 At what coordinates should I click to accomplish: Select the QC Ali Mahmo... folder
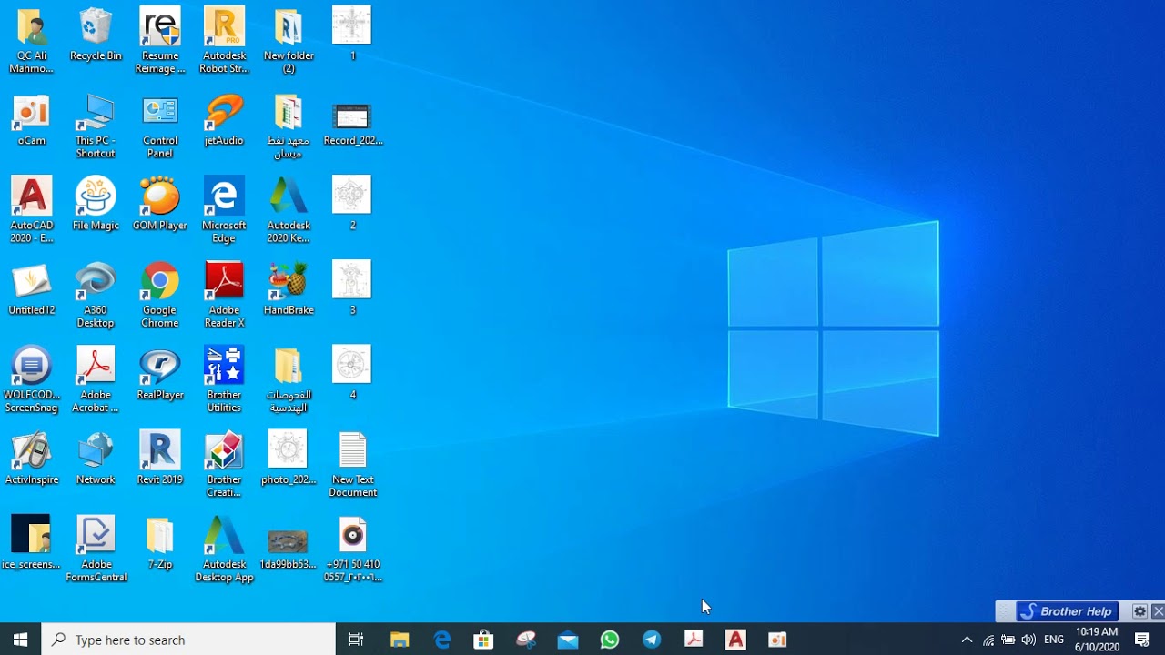point(32,41)
